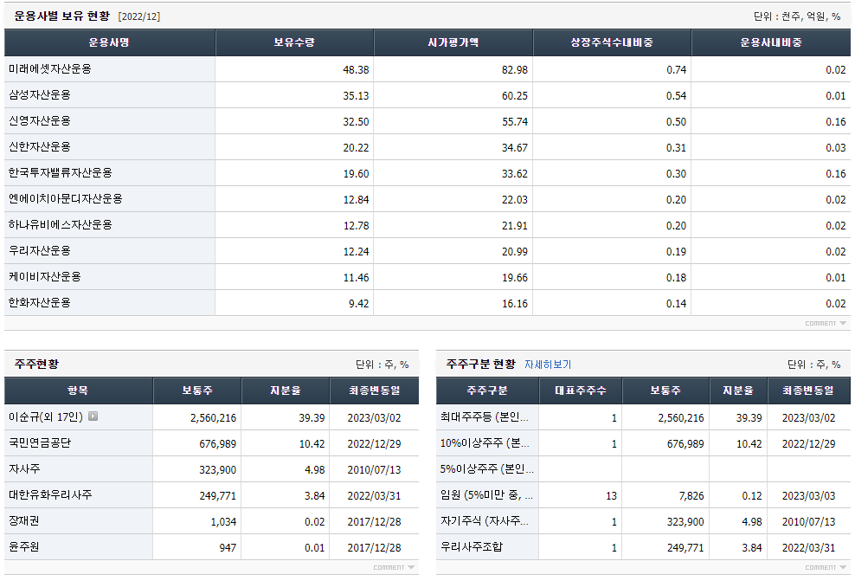Click the 운용사내비중 column header
Image resolution: width=855 pixels, height=581 pixels.
(x=771, y=42)
